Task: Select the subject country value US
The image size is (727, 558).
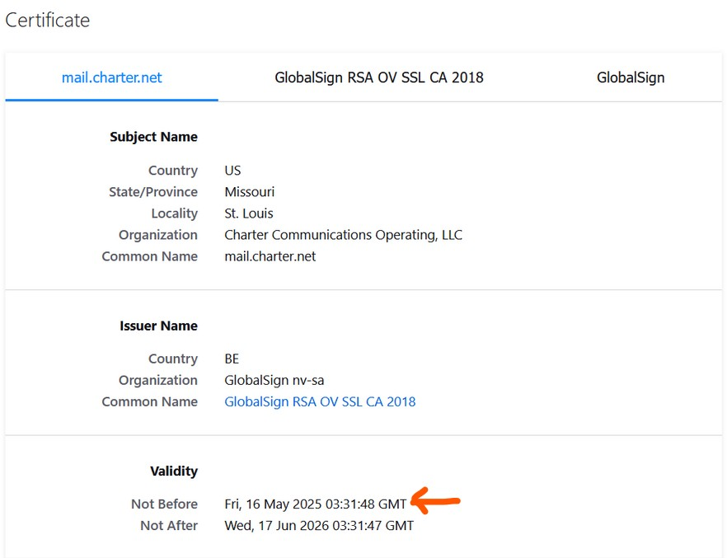Action: coord(232,171)
